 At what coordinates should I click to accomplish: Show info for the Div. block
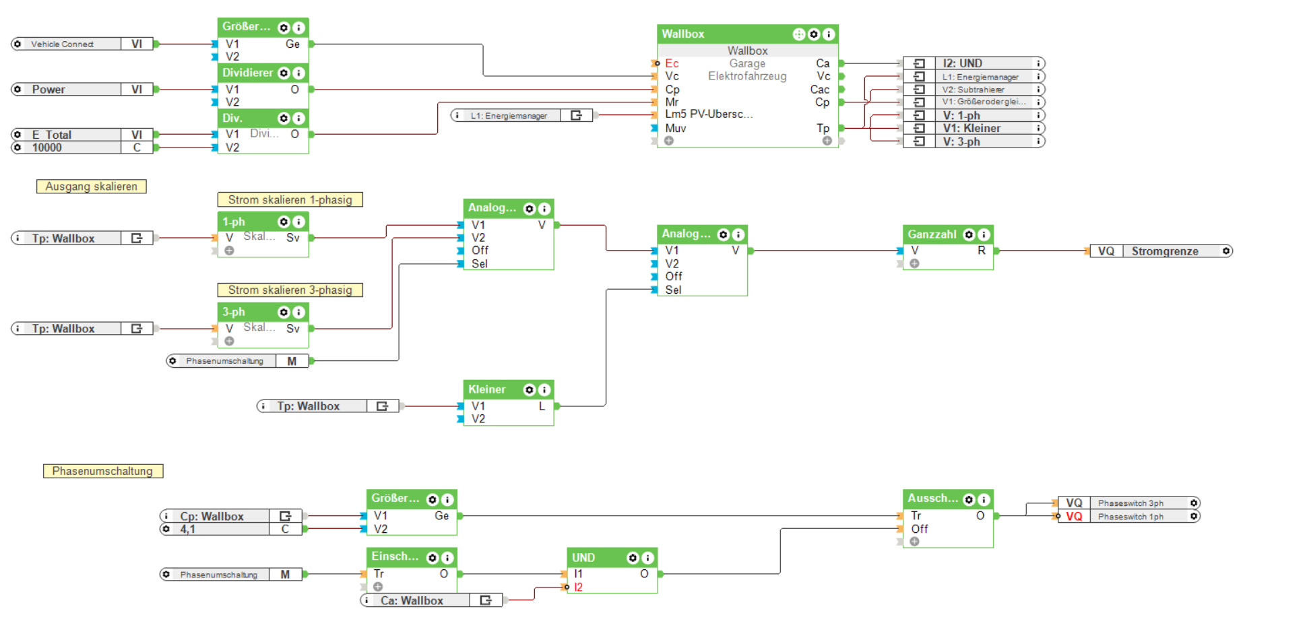(298, 118)
